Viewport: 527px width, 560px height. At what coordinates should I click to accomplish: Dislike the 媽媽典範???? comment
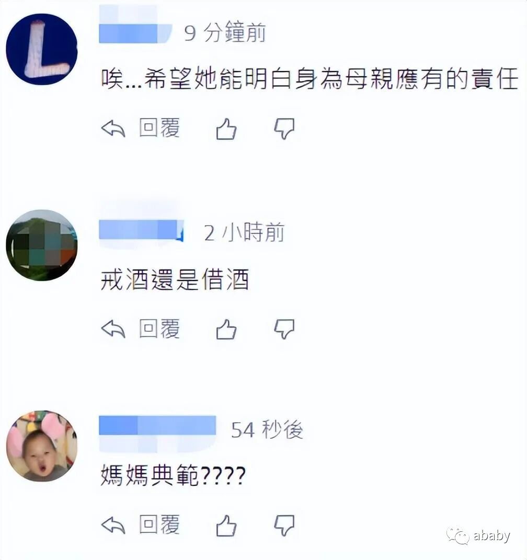pyautogui.click(x=284, y=526)
